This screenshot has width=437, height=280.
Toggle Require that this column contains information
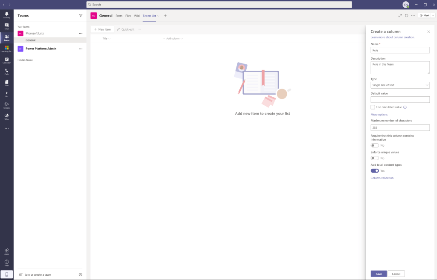point(375,145)
